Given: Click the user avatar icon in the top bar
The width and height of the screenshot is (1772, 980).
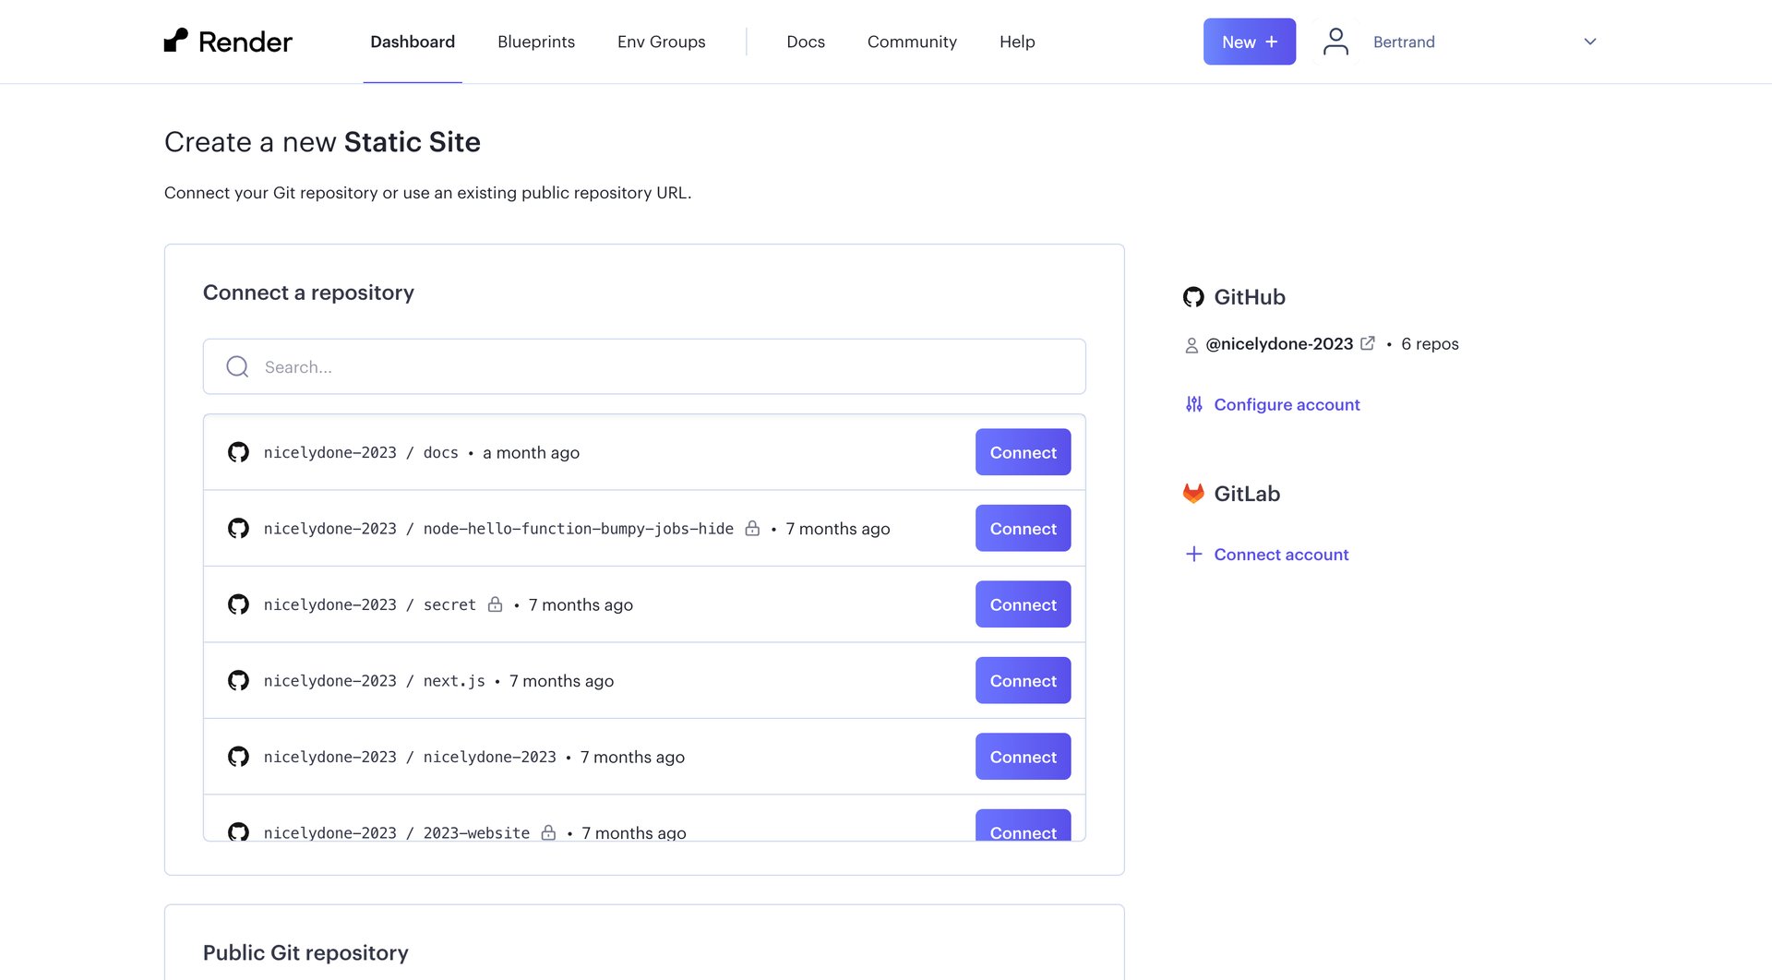Looking at the screenshot, I should tap(1335, 41).
